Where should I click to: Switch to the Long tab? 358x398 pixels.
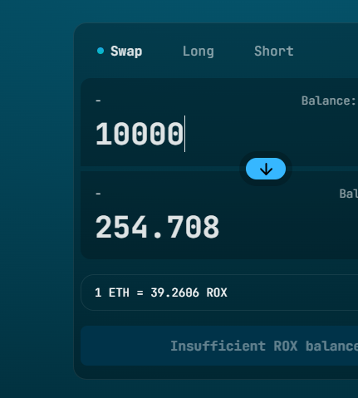pyautogui.click(x=199, y=52)
